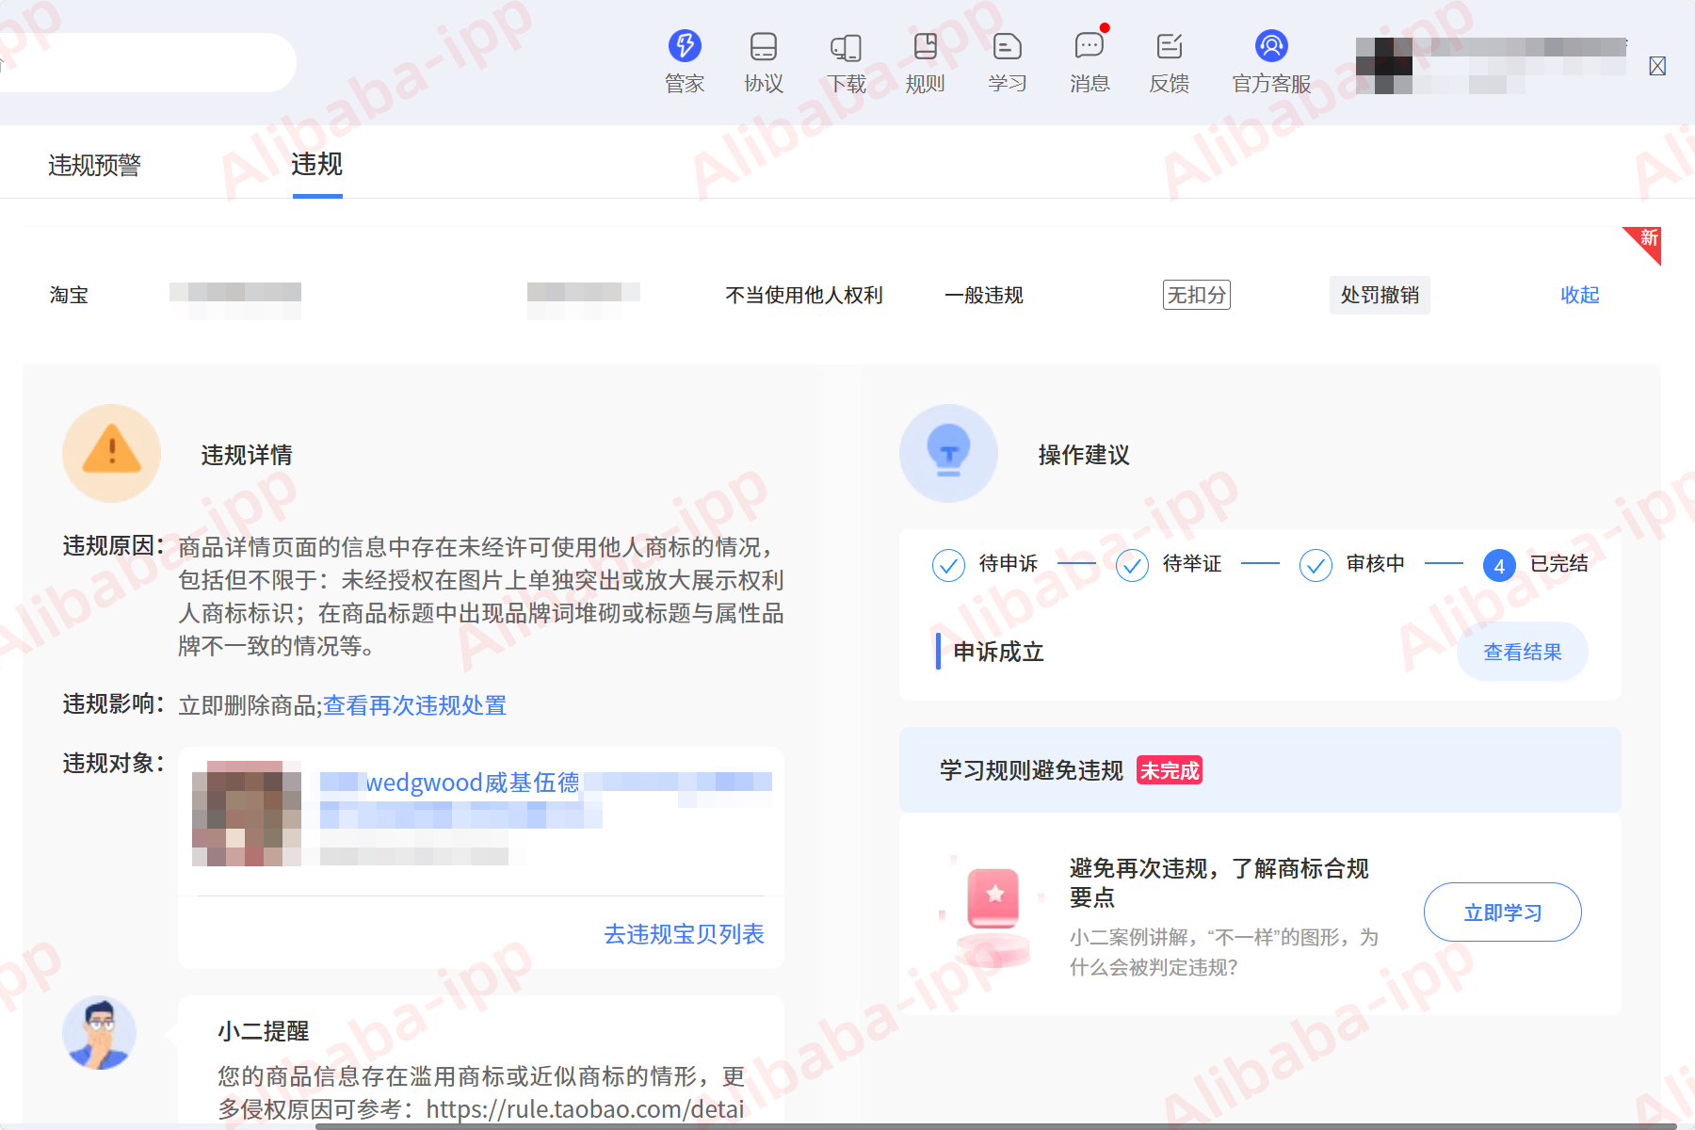Click the 未完成 red badge
The width and height of the screenshot is (1695, 1130).
(1170, 770)
